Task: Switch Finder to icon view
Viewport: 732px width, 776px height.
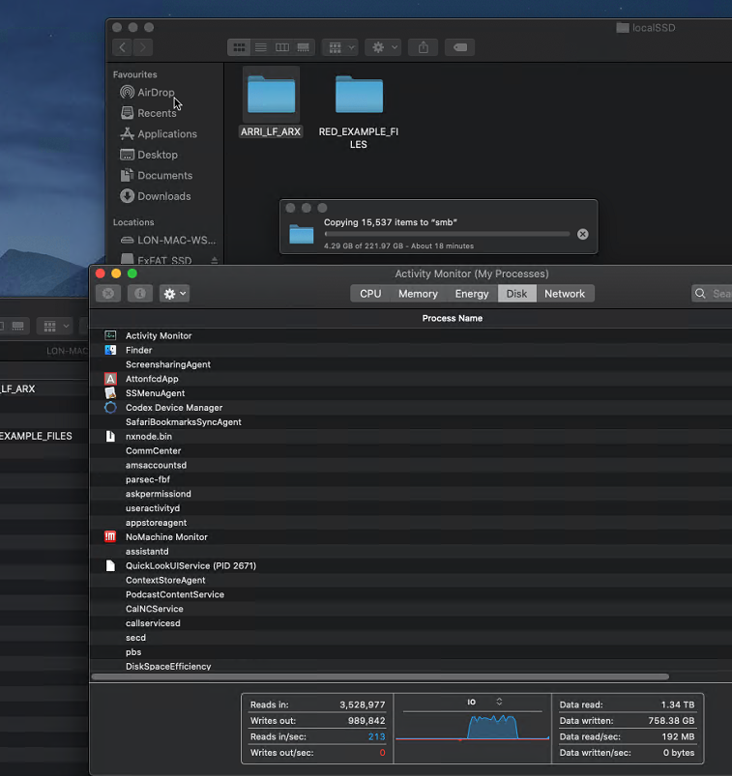Action: pos(239,47)
